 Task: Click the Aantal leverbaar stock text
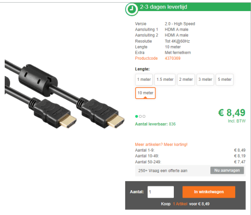coord(155,124)
